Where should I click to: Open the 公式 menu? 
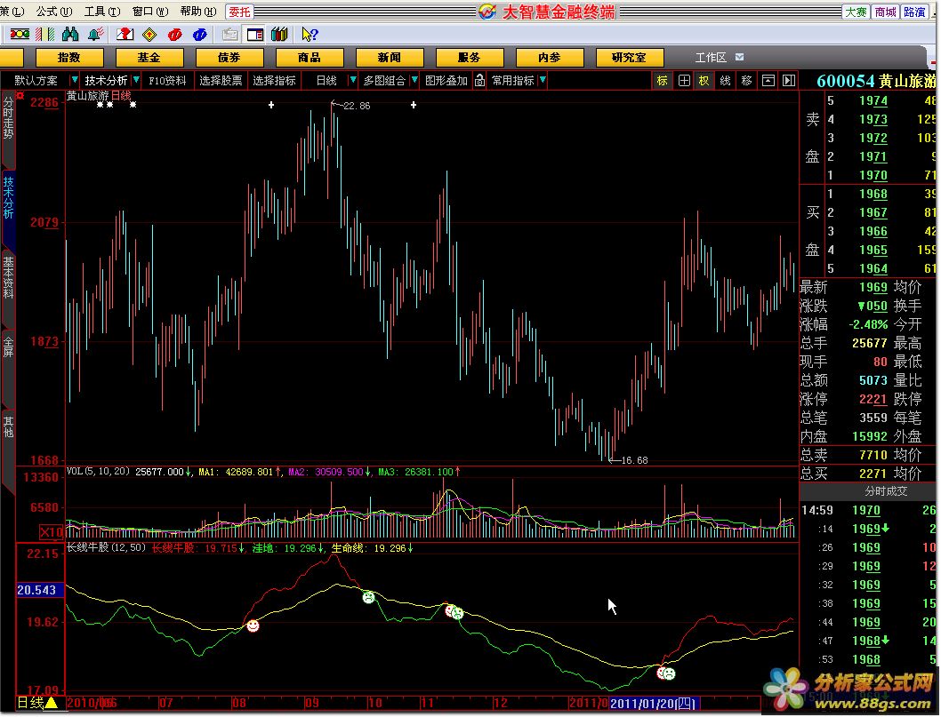54,11
